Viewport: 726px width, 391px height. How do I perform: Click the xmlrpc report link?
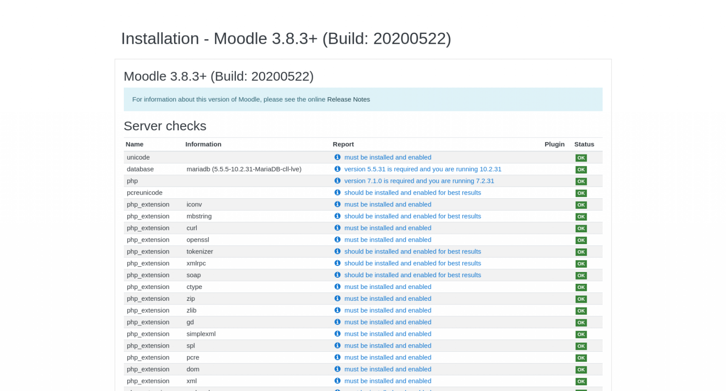click(413, 263)
